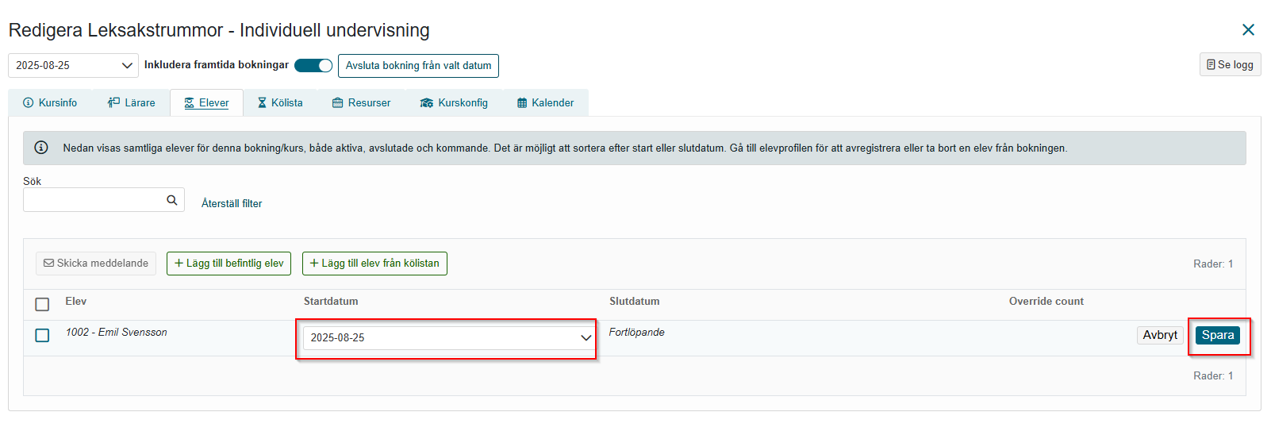Expand the Startdatum dropdown in the row

(448, 337)
